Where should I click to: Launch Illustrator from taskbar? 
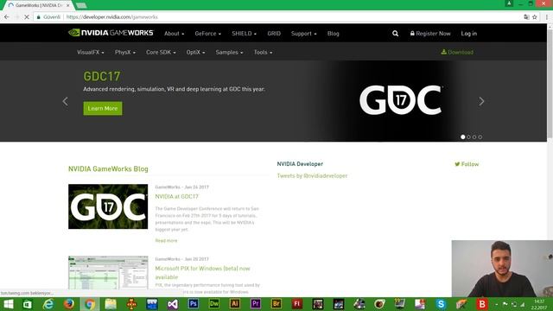(235, 303)
